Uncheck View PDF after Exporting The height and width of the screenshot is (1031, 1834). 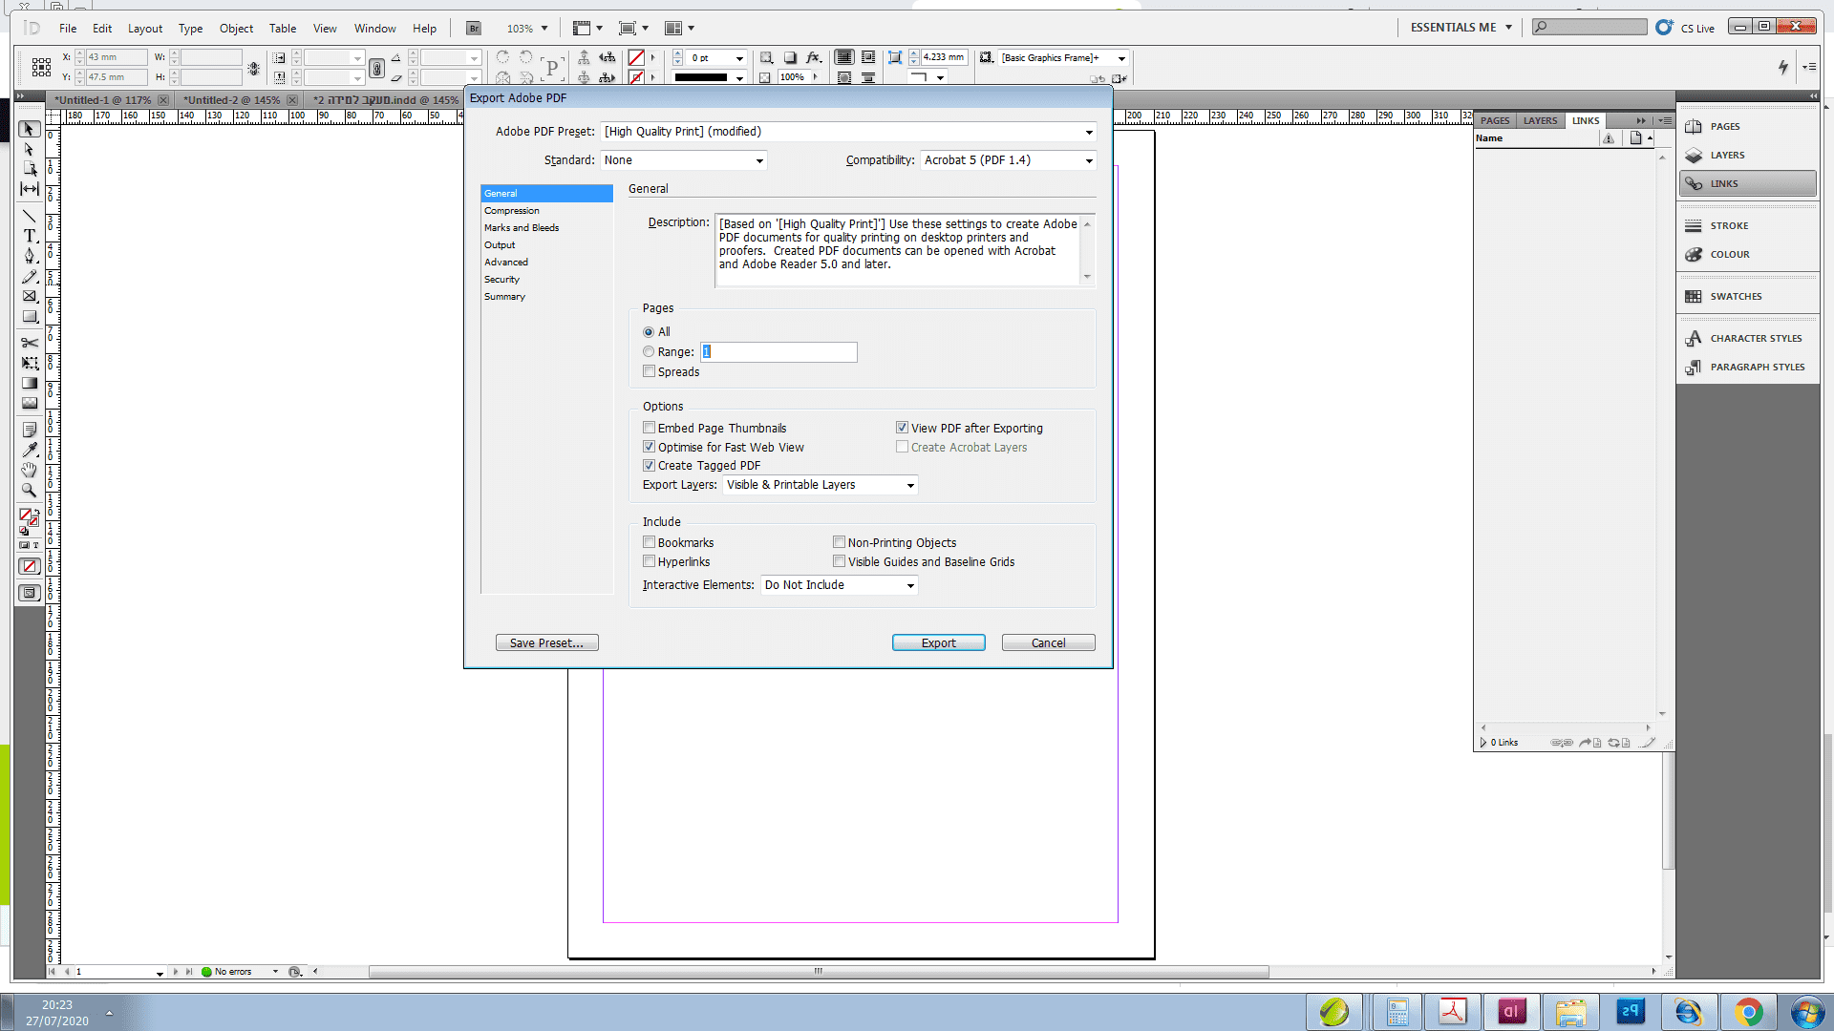pyautogui.click(x=902, y=428)
